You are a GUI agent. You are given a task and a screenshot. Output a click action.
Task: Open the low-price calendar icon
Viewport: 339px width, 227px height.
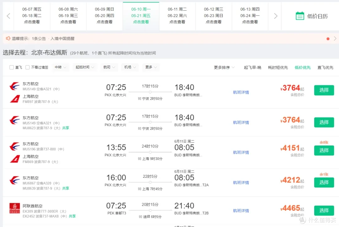(300, 16)
